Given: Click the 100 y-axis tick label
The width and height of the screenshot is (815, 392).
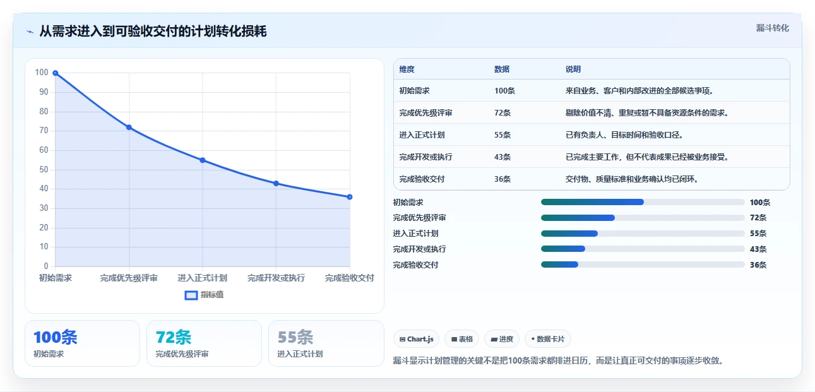Looking at the screenshot, I should click(42, 73).
